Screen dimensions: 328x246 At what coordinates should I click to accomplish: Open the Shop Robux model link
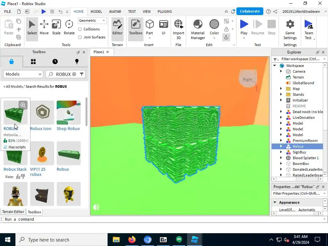[x=68, y=129]
